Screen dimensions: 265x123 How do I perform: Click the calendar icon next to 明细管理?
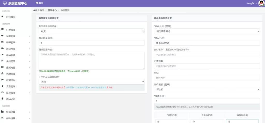[x=2, y=42]
